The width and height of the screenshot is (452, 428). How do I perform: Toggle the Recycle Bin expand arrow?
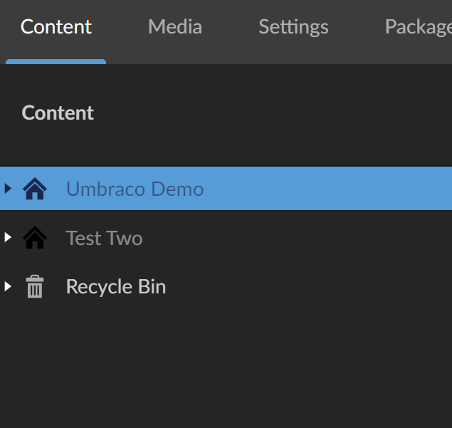click(8, 286)
